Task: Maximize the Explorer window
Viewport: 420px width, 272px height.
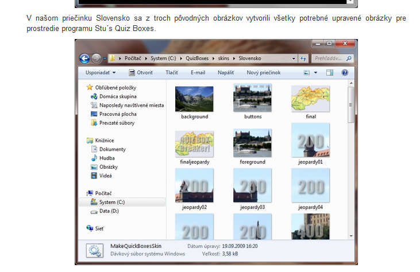Action: (329, 44)
